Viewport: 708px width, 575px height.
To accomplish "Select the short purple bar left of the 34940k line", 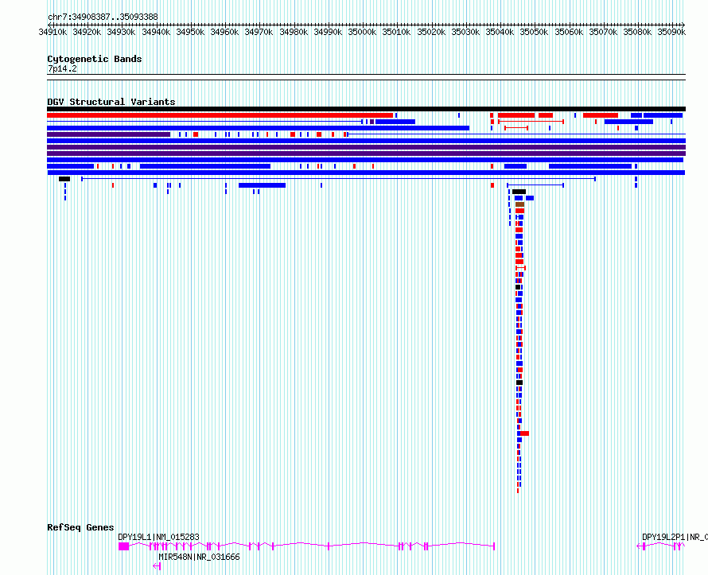I will [108, 134].
